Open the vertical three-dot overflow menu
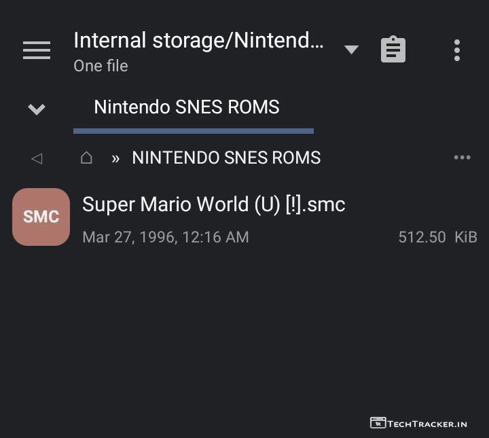This screenshot has width=489, height=438. 457,50
